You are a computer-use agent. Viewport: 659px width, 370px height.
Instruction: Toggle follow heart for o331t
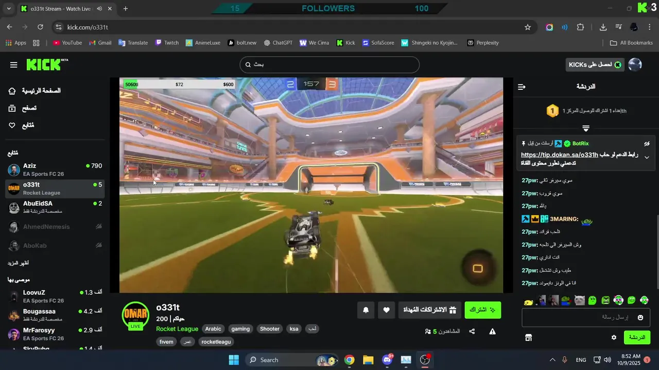click(x=387, y=310)
